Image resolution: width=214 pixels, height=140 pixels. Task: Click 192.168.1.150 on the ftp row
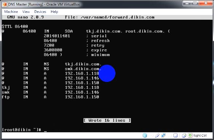click(x=82, y=97)
